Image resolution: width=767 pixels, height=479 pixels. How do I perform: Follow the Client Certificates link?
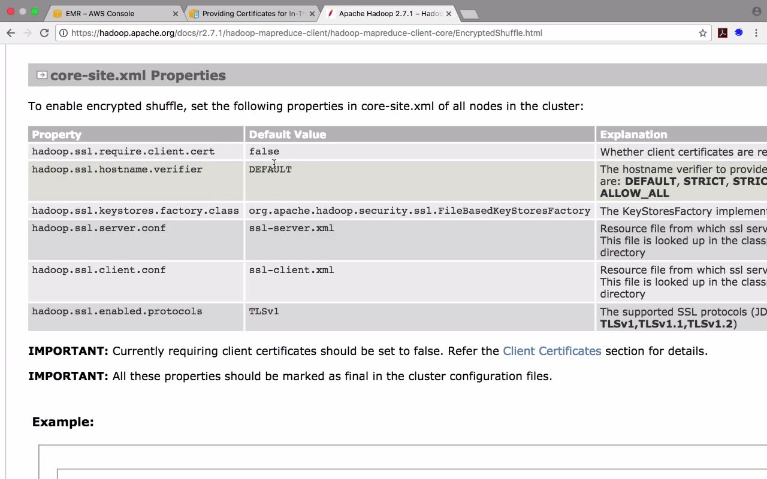[x=552, y=351]
